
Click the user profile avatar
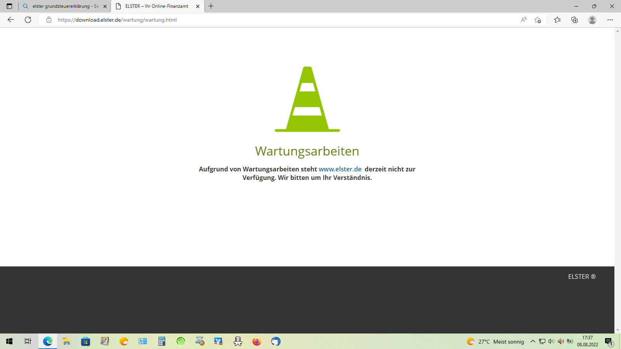coord(592,20)
